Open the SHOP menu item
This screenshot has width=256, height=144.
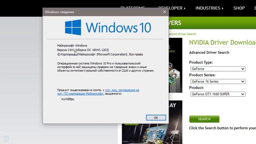click(239, 8)
